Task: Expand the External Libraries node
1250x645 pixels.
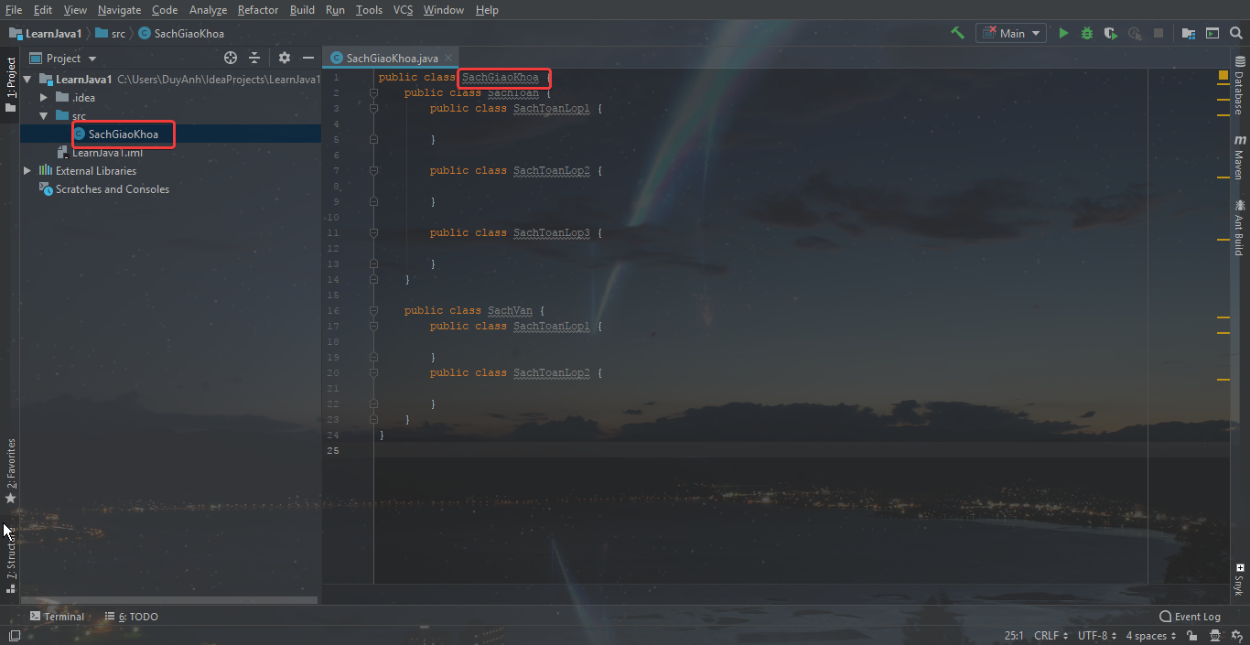Action: 27,171
